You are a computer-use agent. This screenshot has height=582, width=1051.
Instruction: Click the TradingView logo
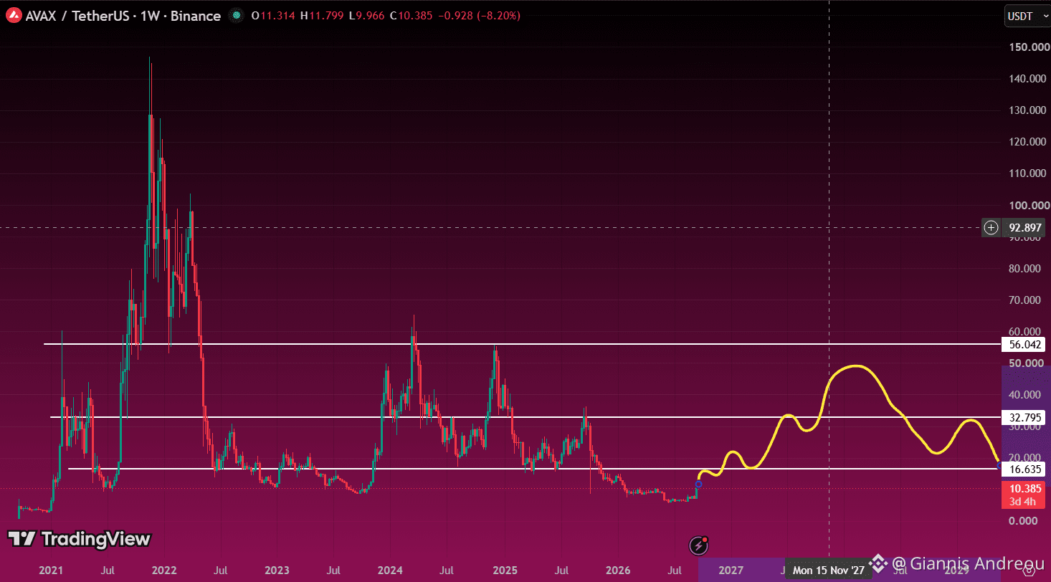pyautogui.click(x=80, y=539)
